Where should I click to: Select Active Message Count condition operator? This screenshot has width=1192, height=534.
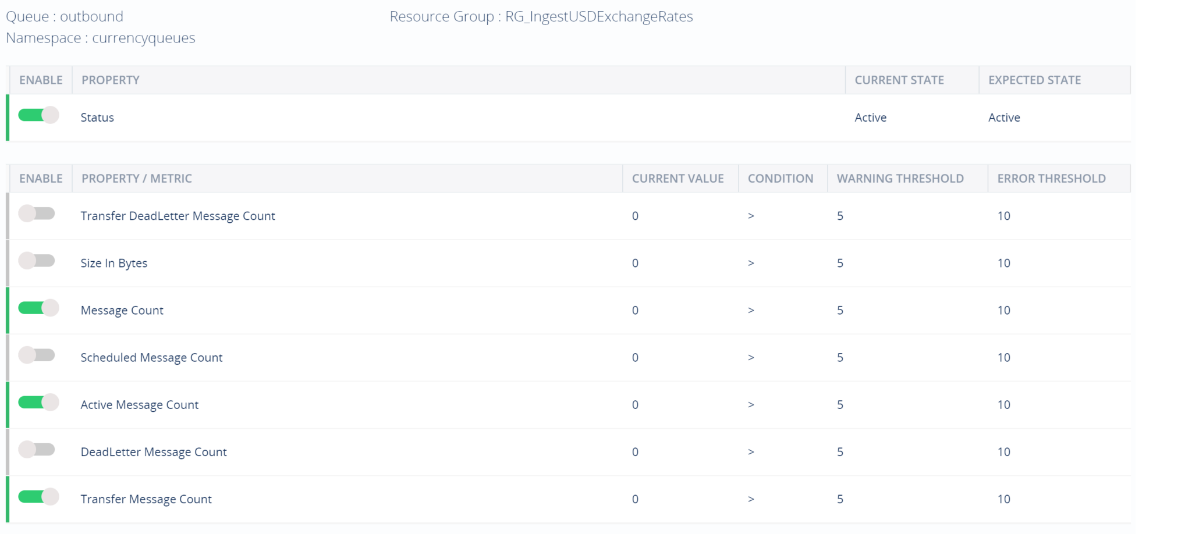pos(751,405)
